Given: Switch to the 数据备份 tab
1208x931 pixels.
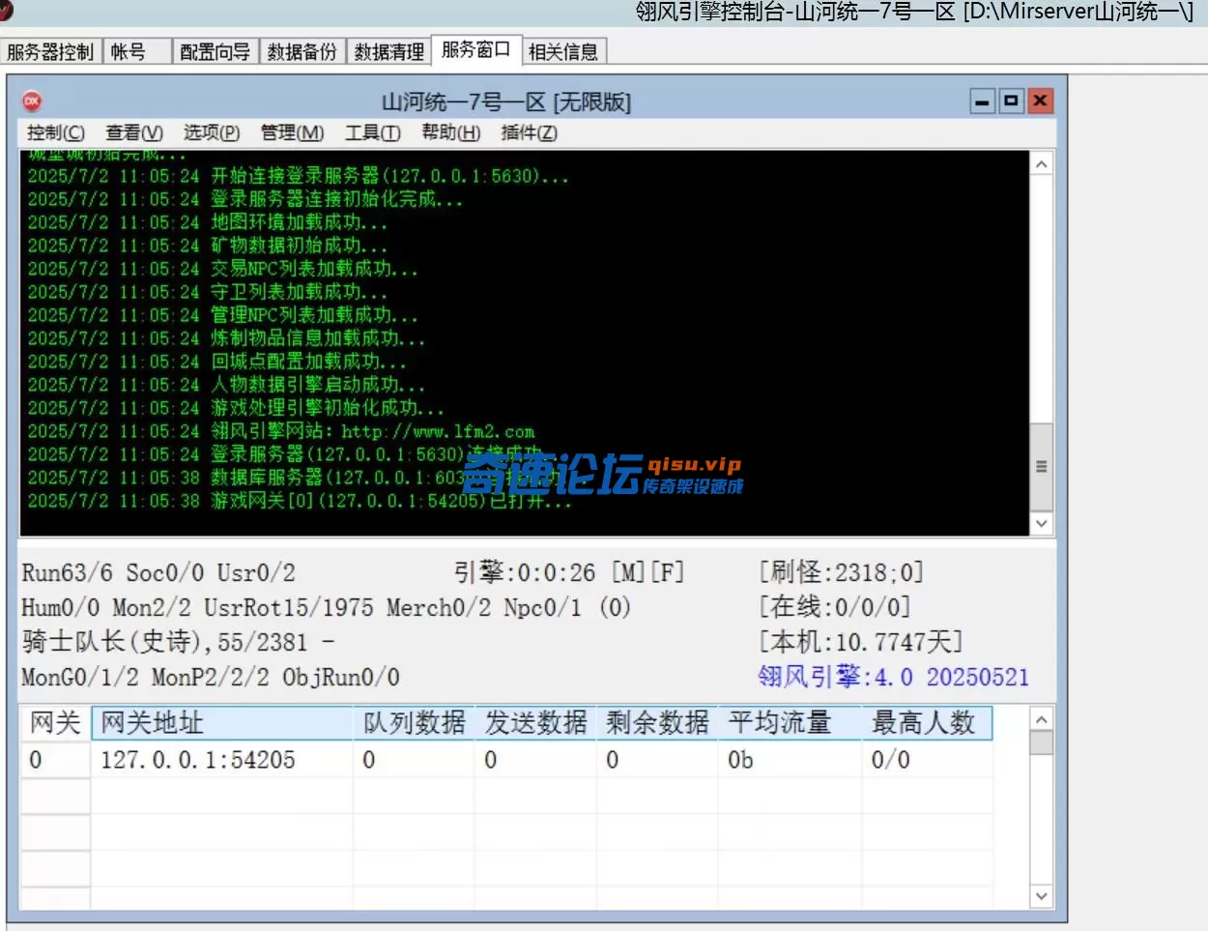Looking at the screenshot, I should tap(302, 51).
